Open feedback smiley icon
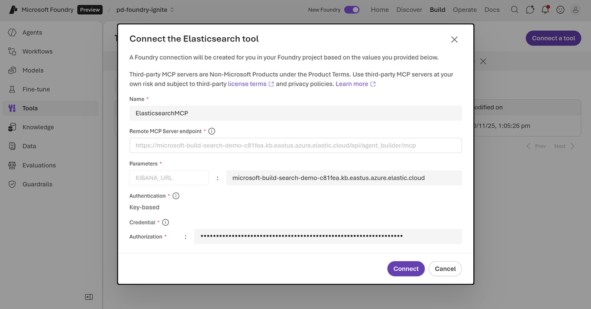This screenshot has height=309, width=591. [560, 10]
